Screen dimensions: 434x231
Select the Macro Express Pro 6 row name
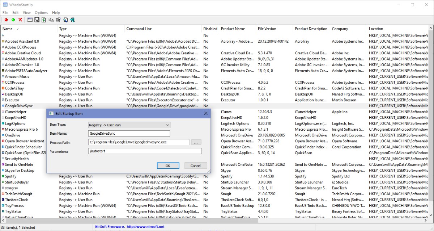(x=21, y=129)
